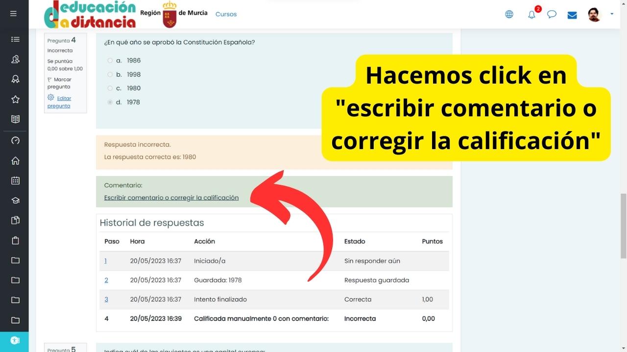Select answer option d. 1978

[x=110, y=102]
